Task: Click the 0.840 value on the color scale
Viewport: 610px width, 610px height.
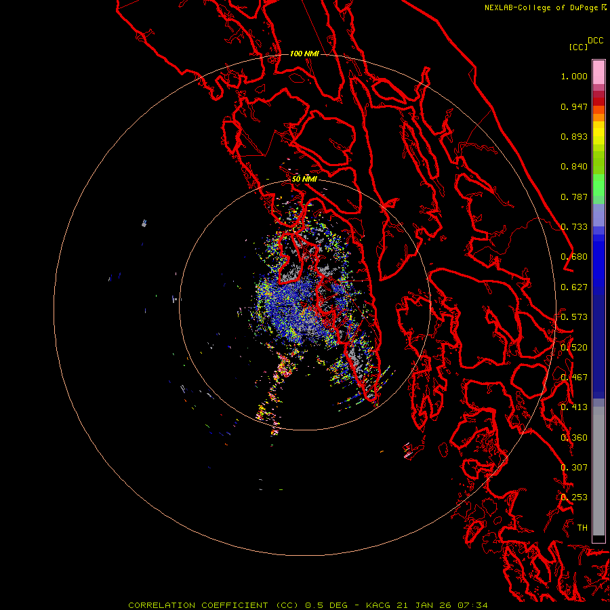Action: click(x=574, y=167)
